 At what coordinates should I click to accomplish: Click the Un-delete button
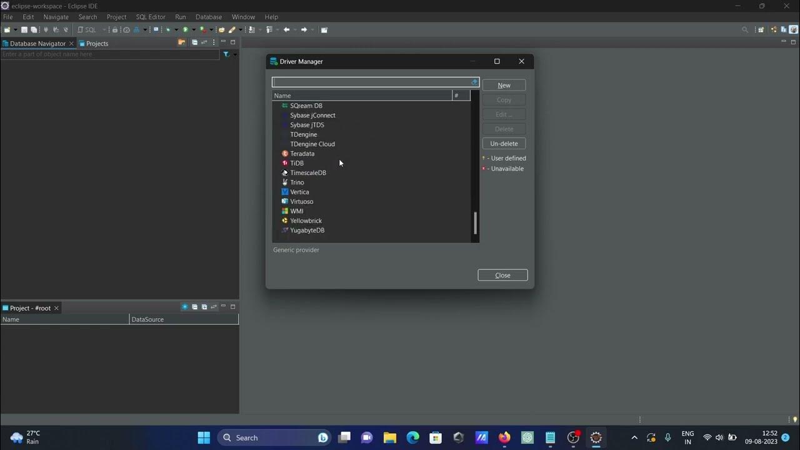(504, 143)
